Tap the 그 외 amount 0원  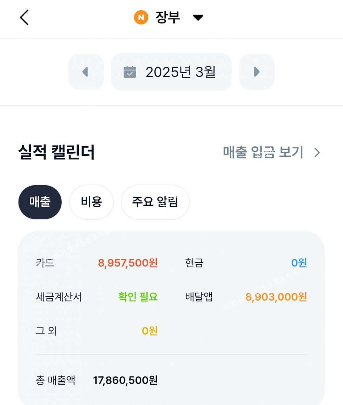click(149, 331)
